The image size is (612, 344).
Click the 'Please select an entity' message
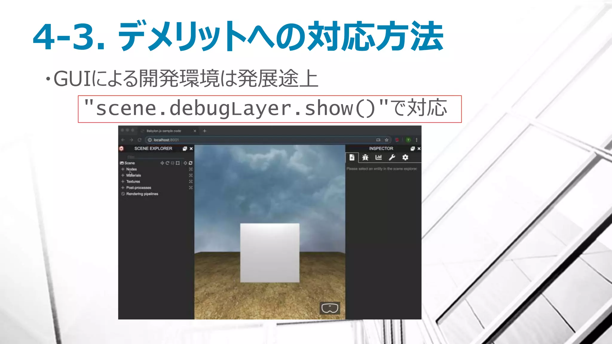tap(382, 169)
